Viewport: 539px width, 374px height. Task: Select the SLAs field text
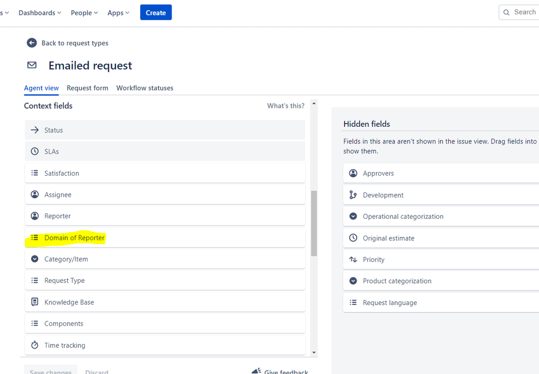[52, 151]
